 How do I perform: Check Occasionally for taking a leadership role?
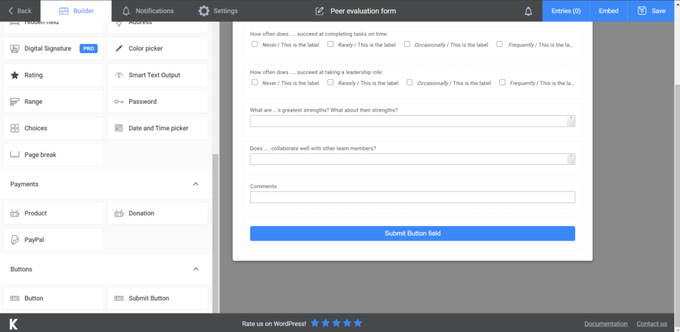[x=409, y=82]
